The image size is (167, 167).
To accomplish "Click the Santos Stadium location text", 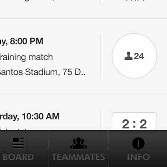I will click(43, 72).
